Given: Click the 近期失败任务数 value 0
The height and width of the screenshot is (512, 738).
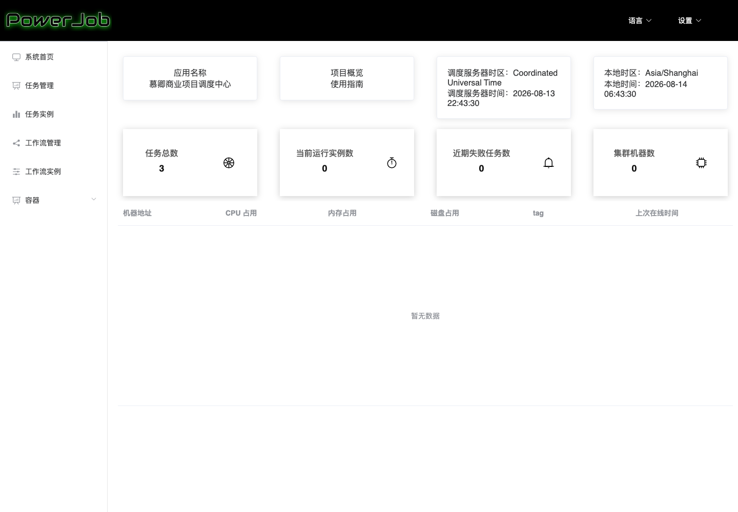Looking at the screenshot, I should 481,168.
